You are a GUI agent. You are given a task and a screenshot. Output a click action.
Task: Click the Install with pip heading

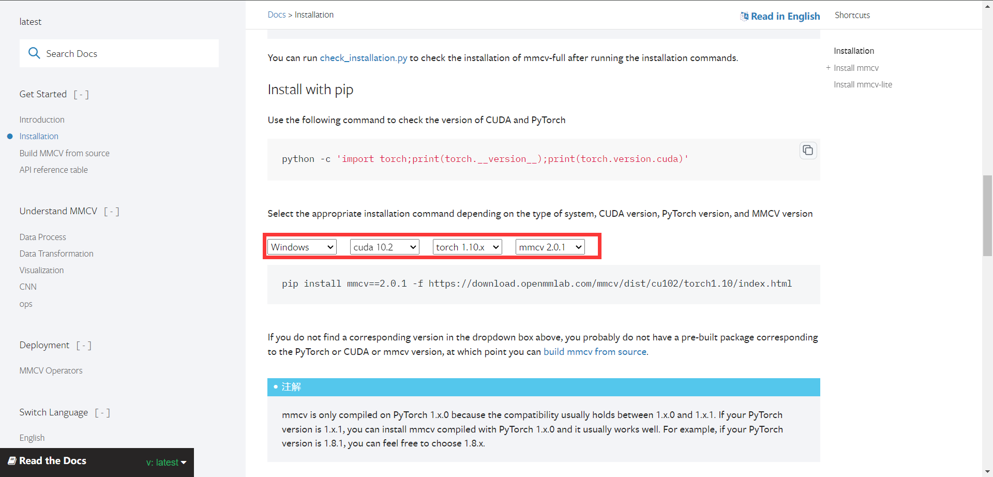[x=310, y=90]
